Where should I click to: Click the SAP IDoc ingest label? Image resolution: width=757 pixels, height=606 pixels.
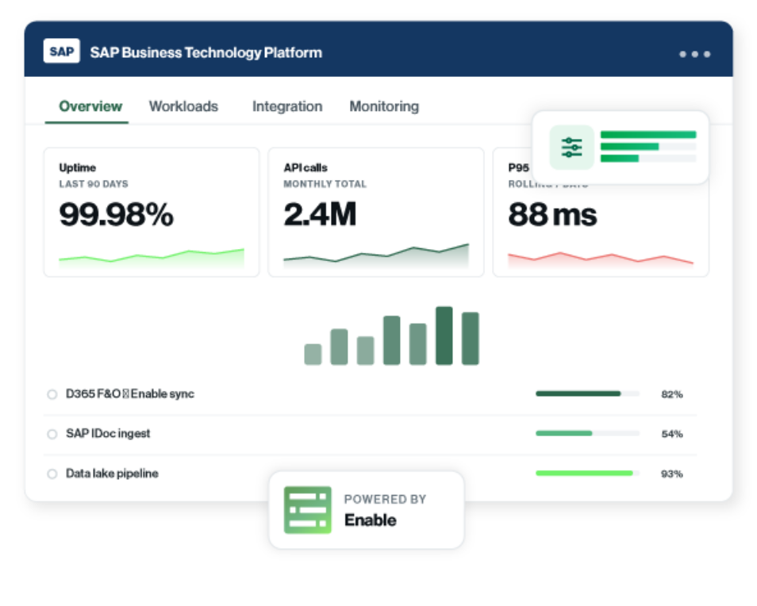pyautogui.click(x=108, y=433)
